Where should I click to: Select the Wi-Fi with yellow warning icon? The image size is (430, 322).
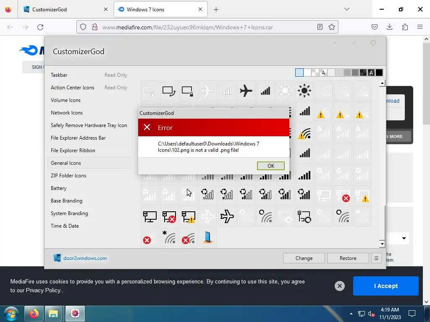[304, 133]
